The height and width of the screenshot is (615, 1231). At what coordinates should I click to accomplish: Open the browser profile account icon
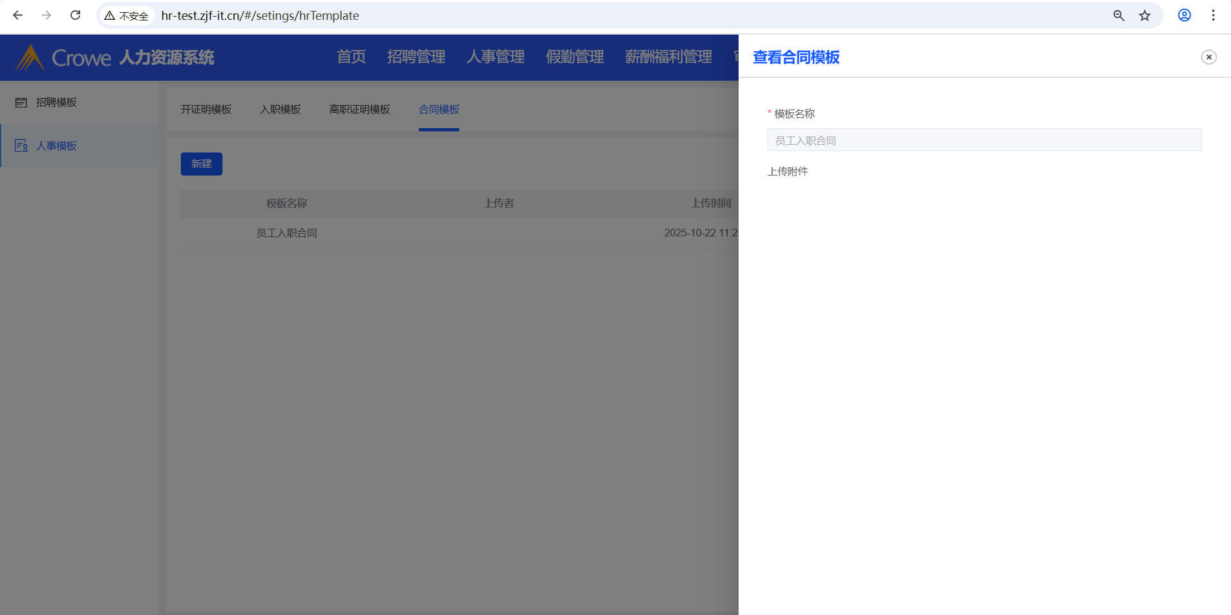click(x=1184, y=15)
